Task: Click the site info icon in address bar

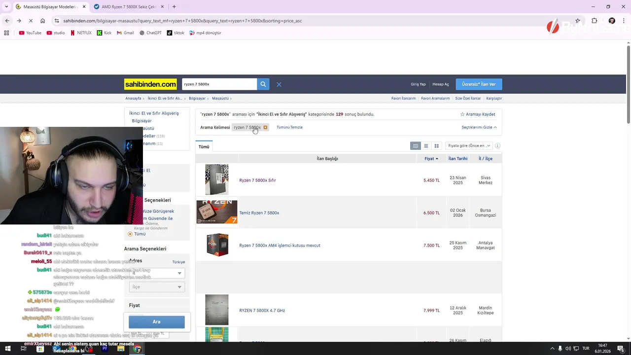Action: [x=57, y=21]
